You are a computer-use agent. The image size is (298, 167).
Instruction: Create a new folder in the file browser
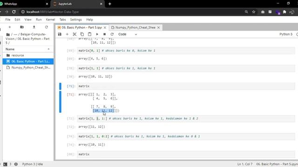[22, 27]
